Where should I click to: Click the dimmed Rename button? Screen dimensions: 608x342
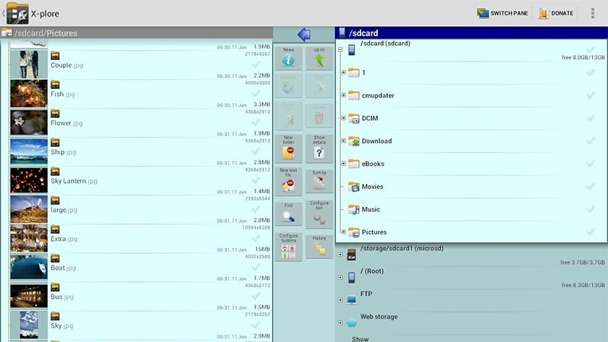pyautogui.click(x=288, y=85)
